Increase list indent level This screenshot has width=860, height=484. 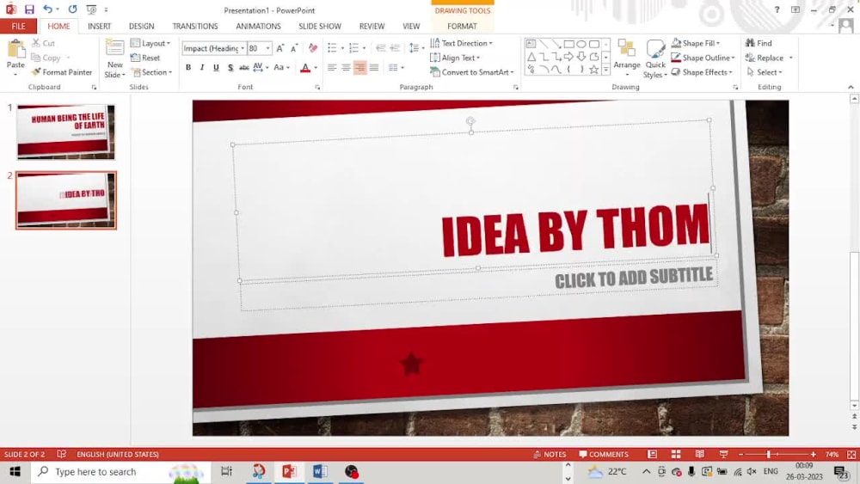coord(395,48)
